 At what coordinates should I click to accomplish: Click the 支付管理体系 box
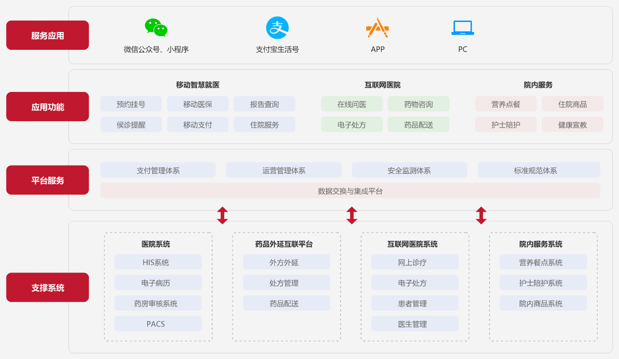(x=158, y=171)
